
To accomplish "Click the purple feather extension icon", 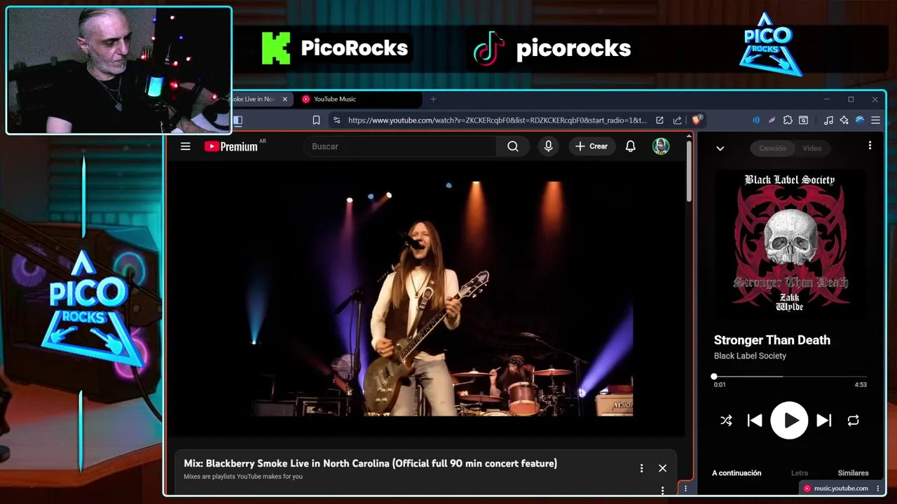I will [x=772, y=120].
